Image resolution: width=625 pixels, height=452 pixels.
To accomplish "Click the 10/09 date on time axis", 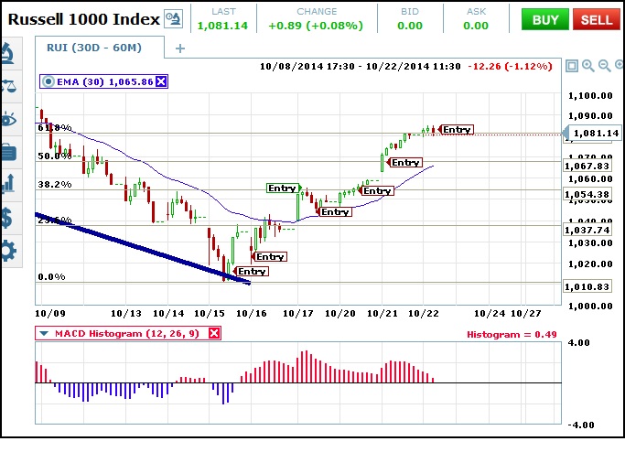I will pyautogui.click(x=50, y=313).
